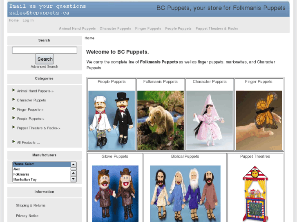
Task: Select Character Puppets in top menu
Action: tap(115, 29)
